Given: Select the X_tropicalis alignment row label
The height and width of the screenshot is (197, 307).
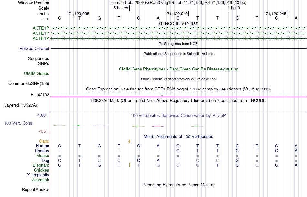Looking at the screenshot, I should tap(38, 175).
